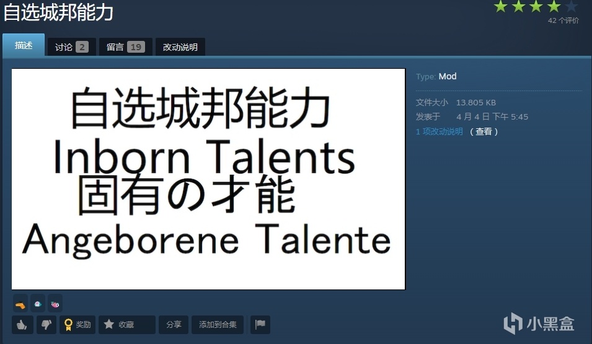
Task: Click the flag report icon
Action: pos(260,325)
